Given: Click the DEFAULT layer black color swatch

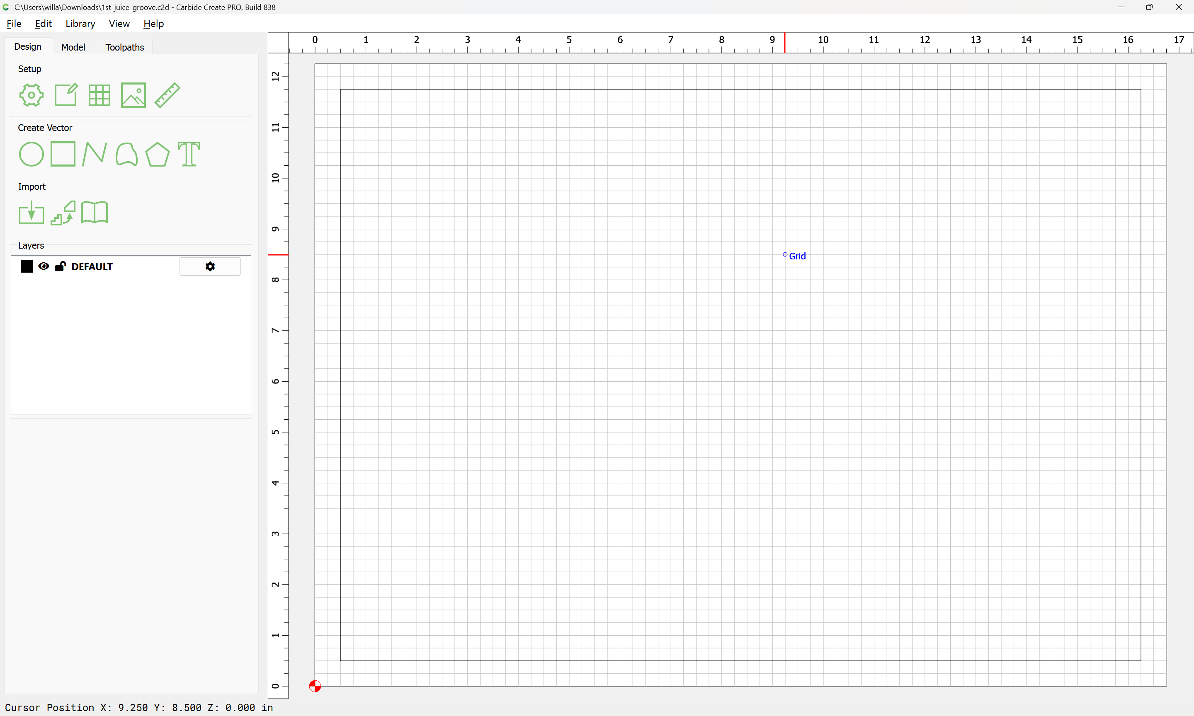Looking at the screenshot, I should point(27,266).
